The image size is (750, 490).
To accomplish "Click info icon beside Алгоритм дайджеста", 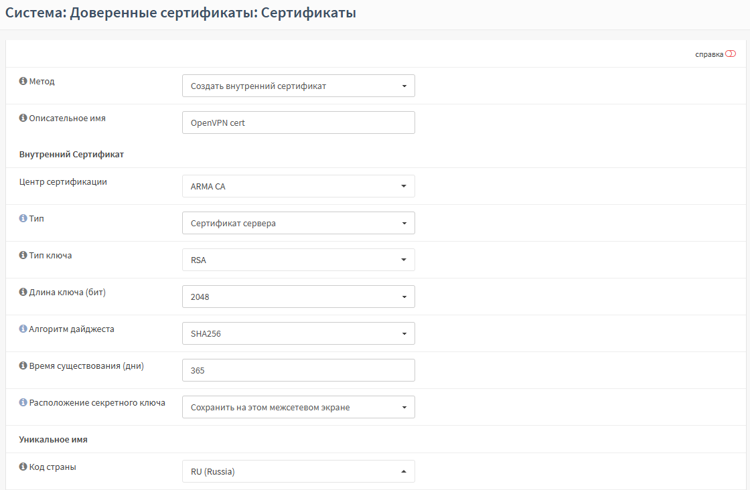I will [x=23, y=329].
